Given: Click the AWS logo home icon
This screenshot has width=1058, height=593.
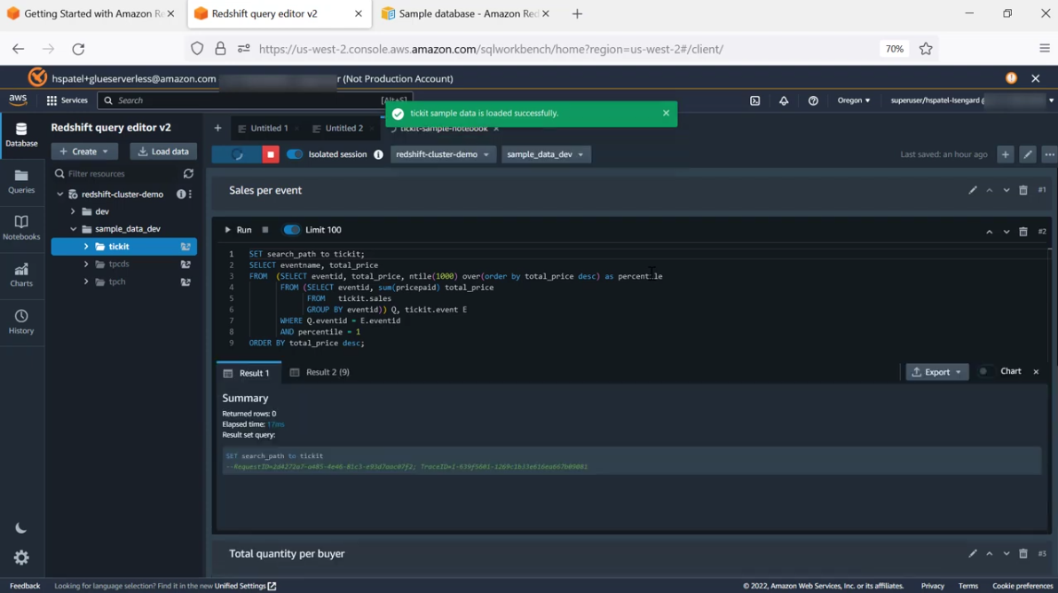Looking at the screenshot, I should click(x=19, y=99).
